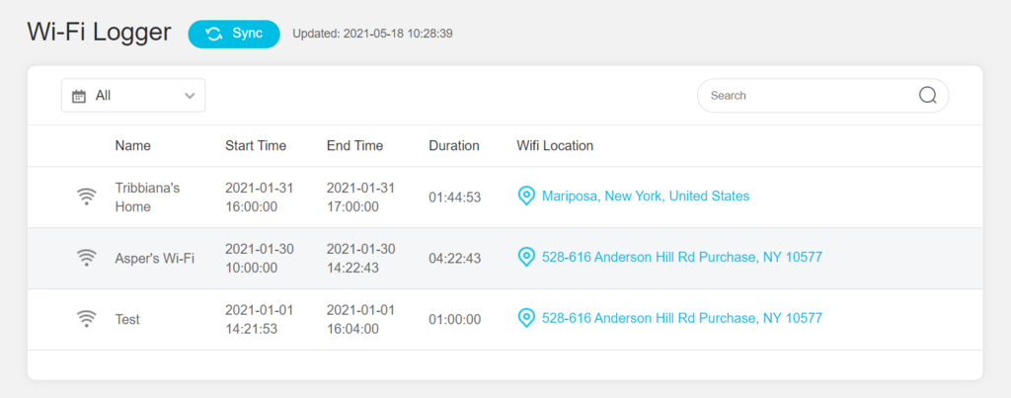This screenshot has width=1011, height=398.
Task: Click the End Time column header
Action: pos(354,146)
